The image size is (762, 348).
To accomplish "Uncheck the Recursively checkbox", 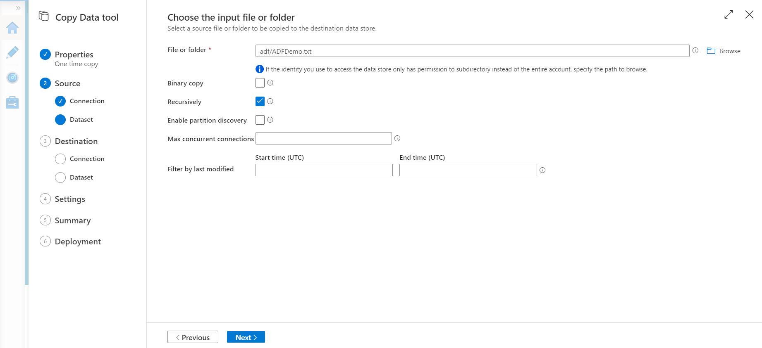I will 260,101.
